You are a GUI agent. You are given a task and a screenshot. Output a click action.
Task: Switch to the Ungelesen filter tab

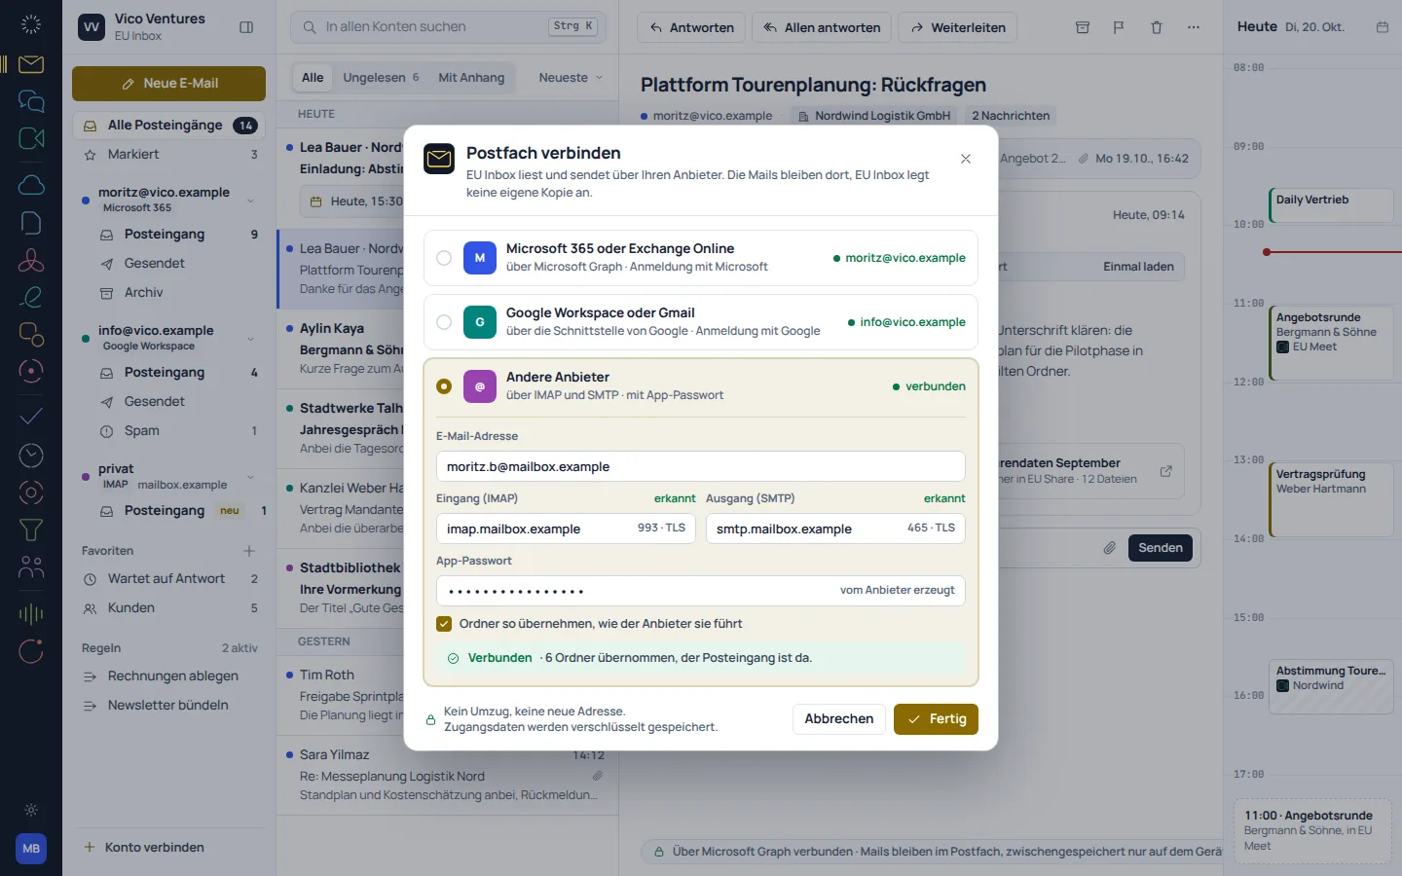coord(381,78)
